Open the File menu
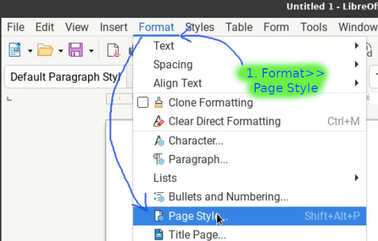 [15, 27]
